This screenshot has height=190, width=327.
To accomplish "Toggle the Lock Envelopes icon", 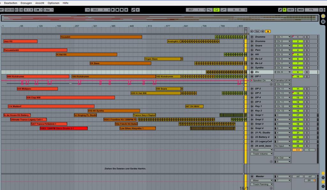I will pos(268,32).
